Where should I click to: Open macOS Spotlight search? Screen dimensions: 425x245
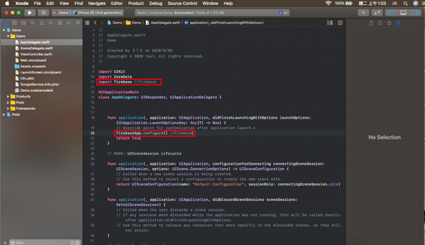(x=405, y=3)
